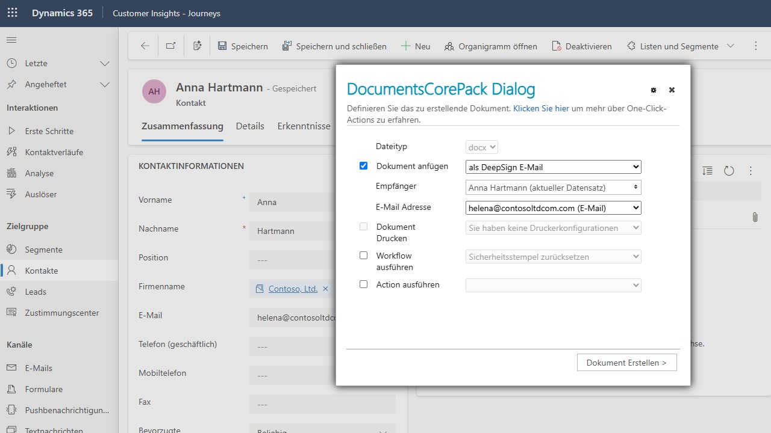Enable the Workflow ausführen checkbox

point(363,256)
